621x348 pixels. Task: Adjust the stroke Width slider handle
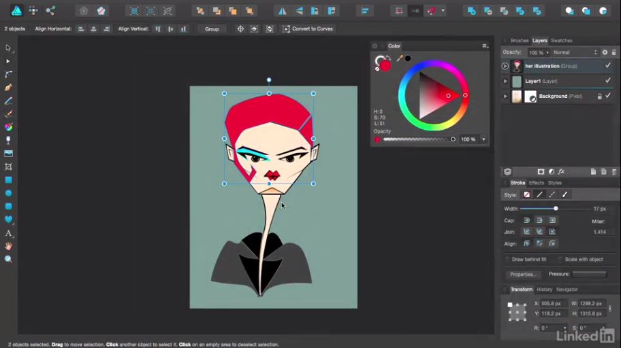556,209
